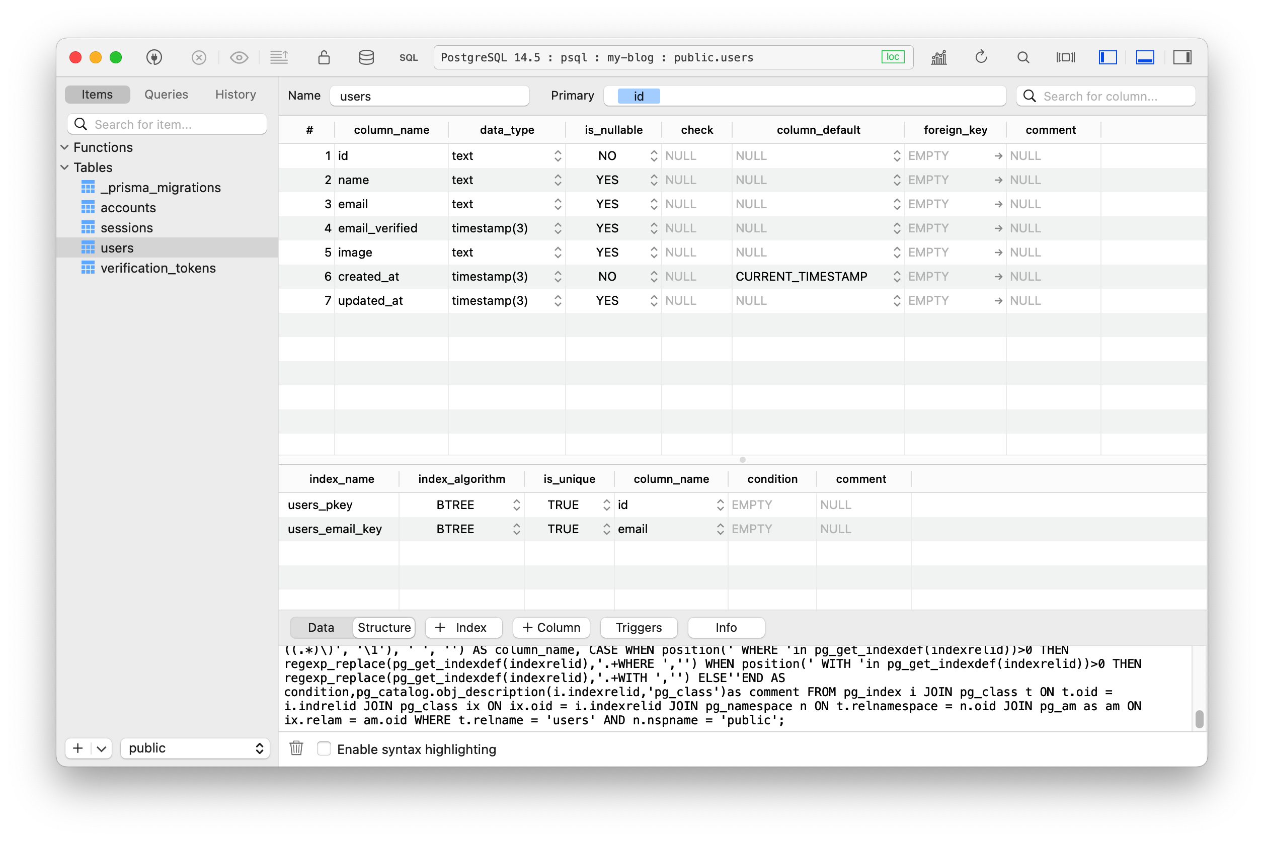
Task: Click the padlock icon in toolbar
Action: coord(324,57)
